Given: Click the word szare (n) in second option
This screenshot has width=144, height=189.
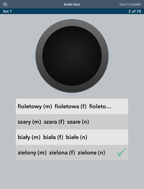Looking at the screenshot, I should point(78,122).
